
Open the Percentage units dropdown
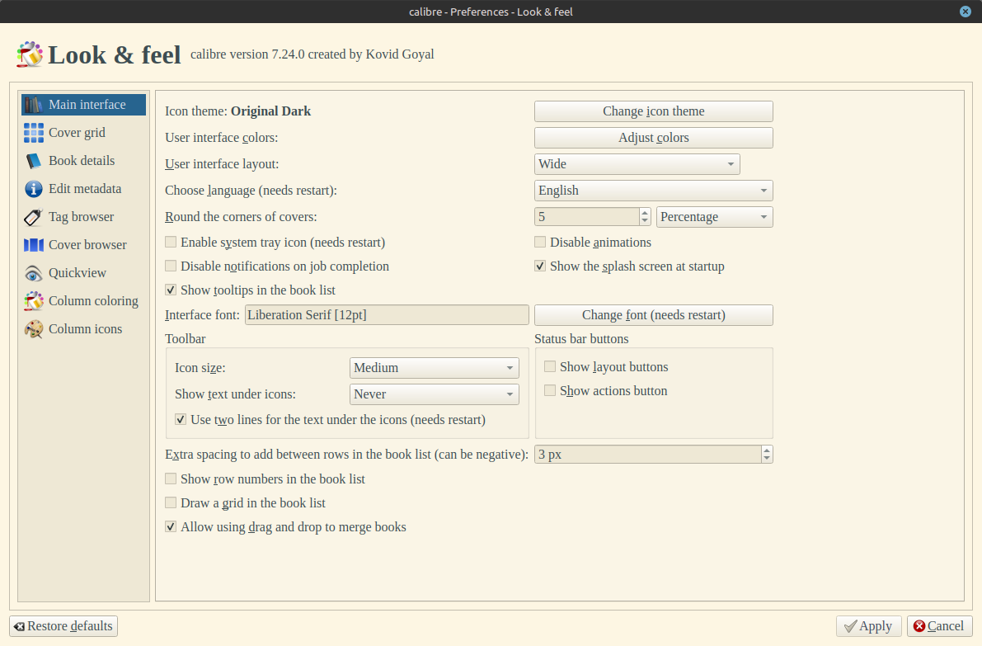[x=715, y=217]
